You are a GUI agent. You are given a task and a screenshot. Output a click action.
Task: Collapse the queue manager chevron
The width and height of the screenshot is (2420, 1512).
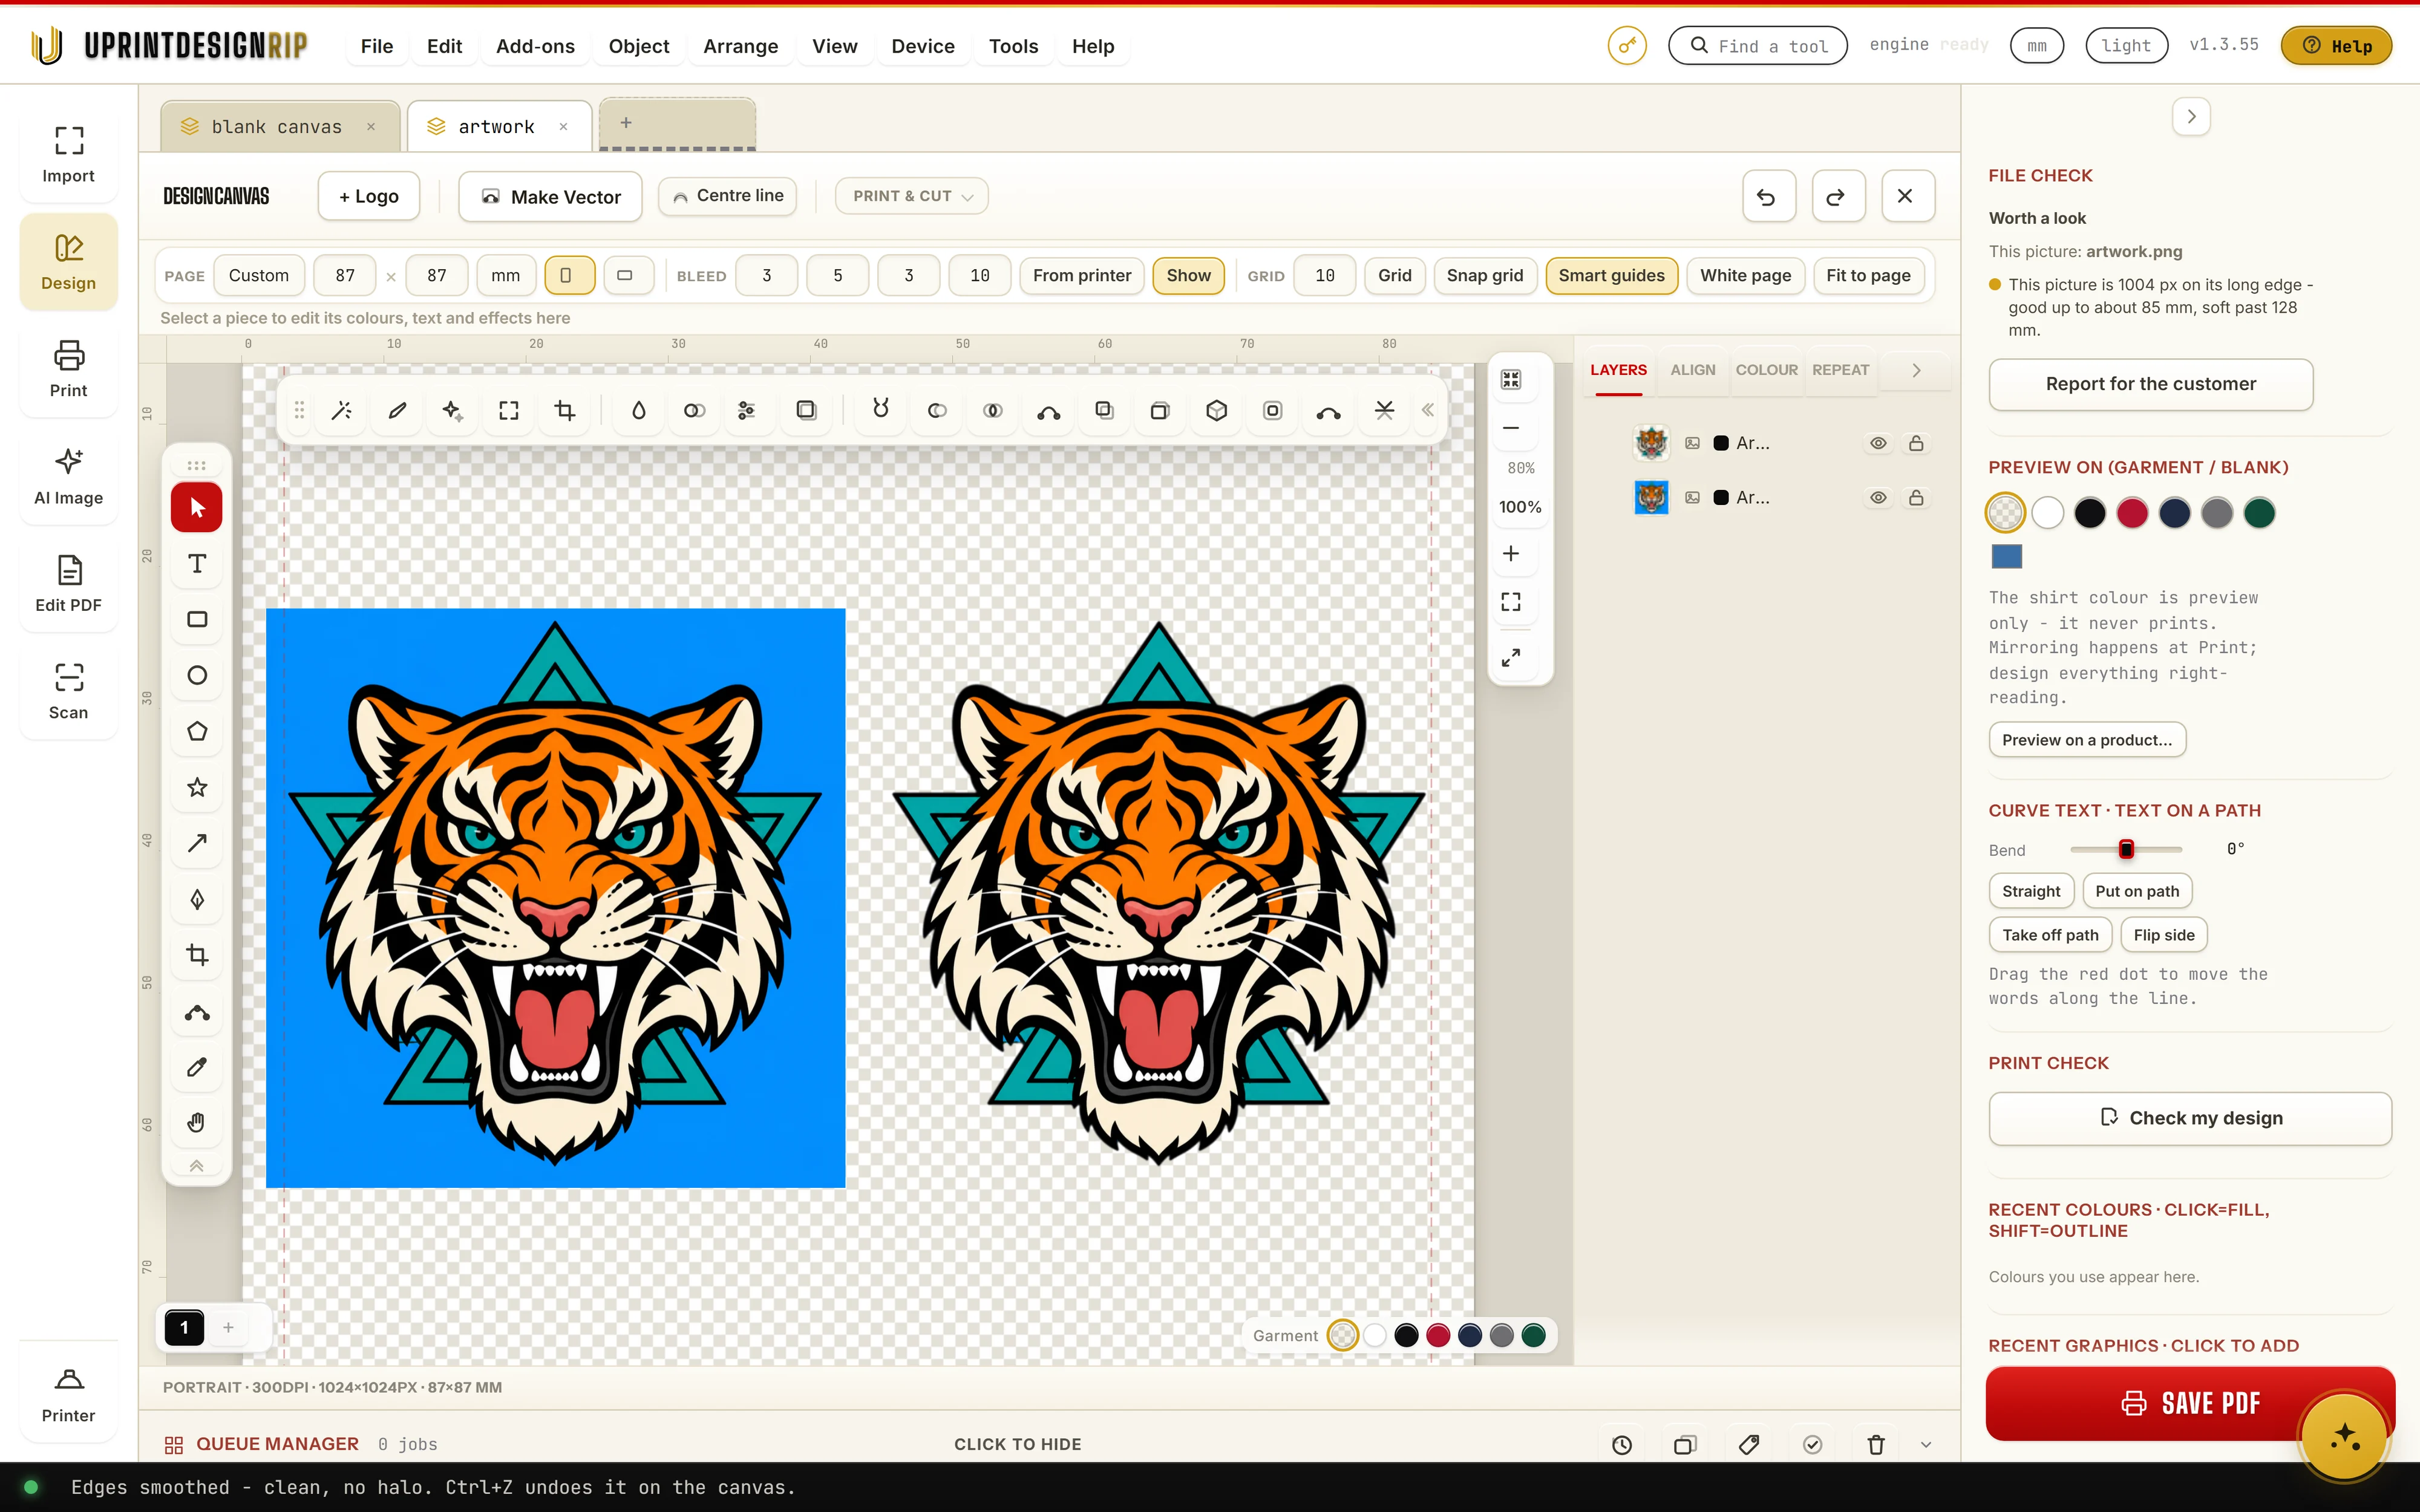1926,1444
